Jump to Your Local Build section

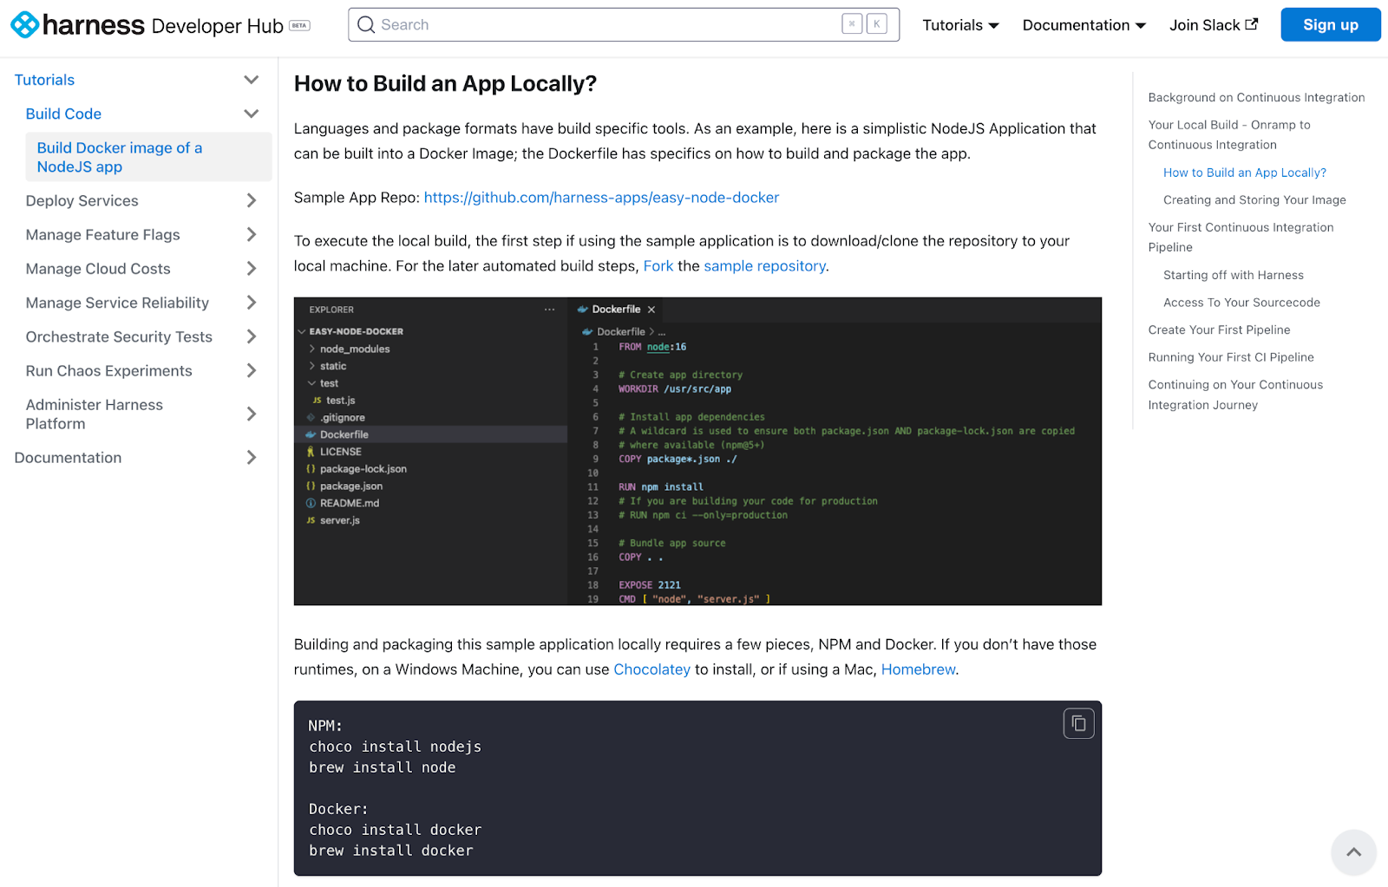click(1229, 134)
